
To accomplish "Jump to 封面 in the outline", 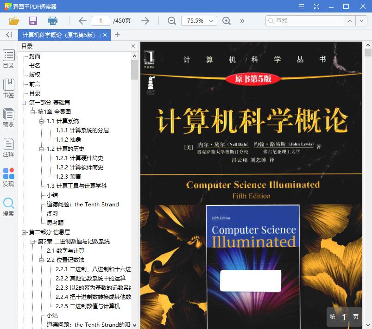I will click(x=35, y=56).
